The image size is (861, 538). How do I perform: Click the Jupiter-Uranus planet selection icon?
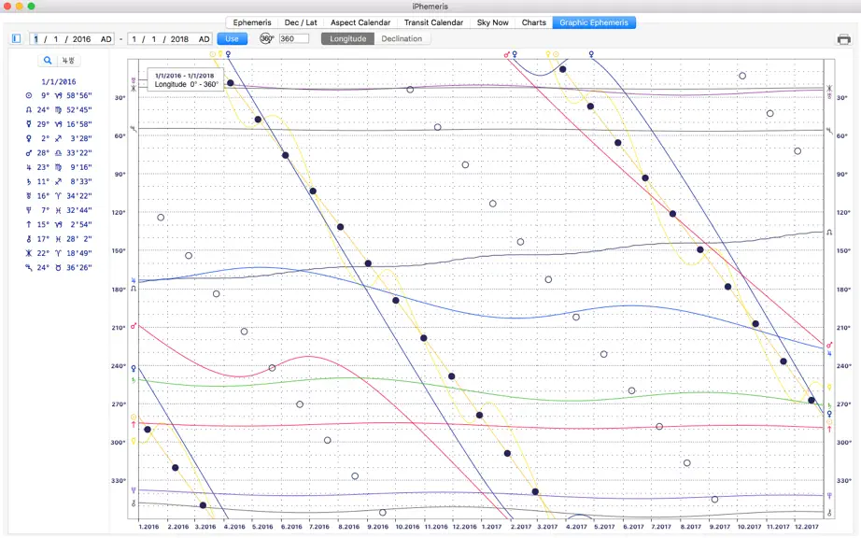(x=67, y=61)
